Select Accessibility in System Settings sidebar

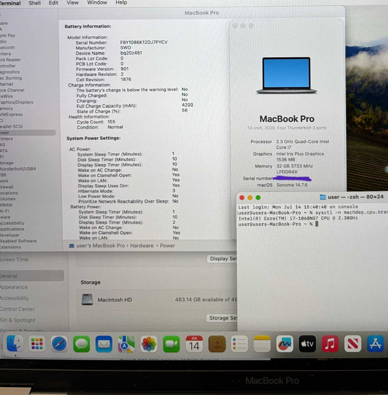pyautogui.click(x=14, y=298)
